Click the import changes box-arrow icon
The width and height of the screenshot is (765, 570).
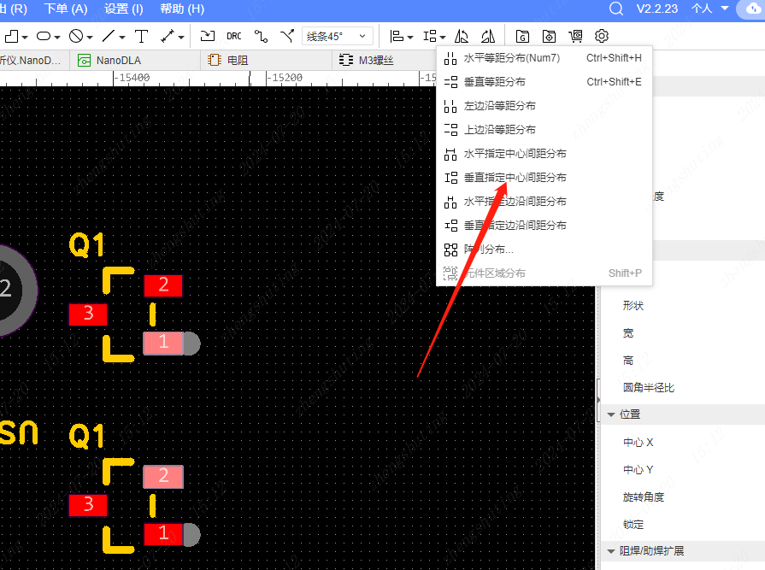tap(208, 36)
